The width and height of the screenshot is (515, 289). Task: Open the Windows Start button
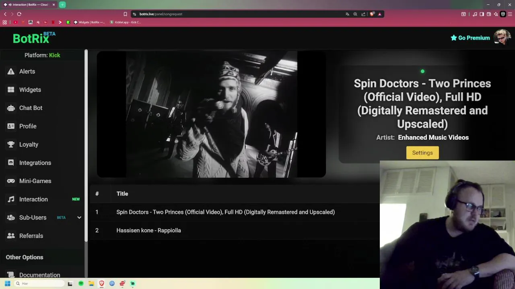[7, 283]
